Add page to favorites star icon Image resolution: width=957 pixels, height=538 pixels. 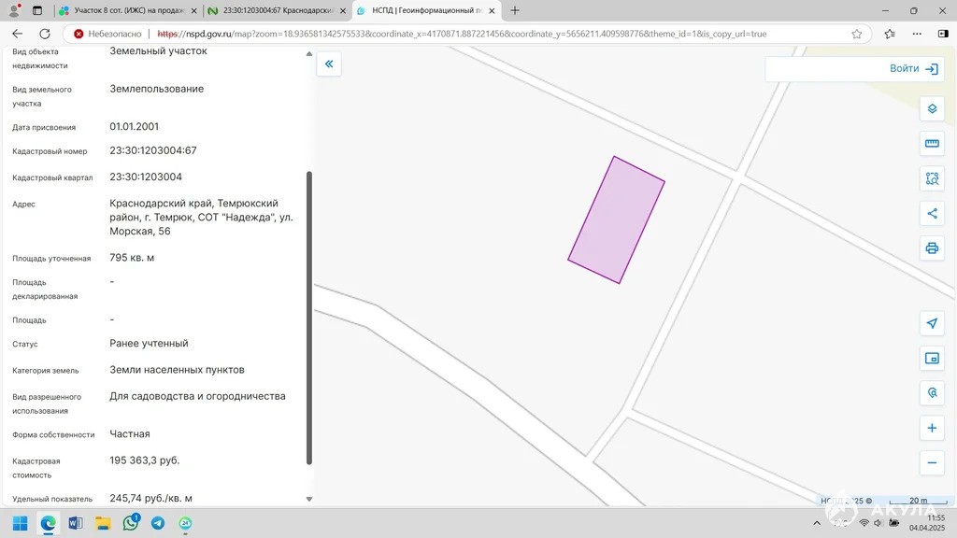pyautogui.click(x=857, y=35)
